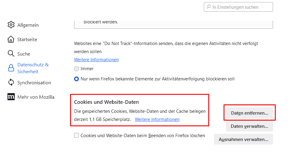Click "Ausnahmen verwalten..." button

tap(243, 139)
